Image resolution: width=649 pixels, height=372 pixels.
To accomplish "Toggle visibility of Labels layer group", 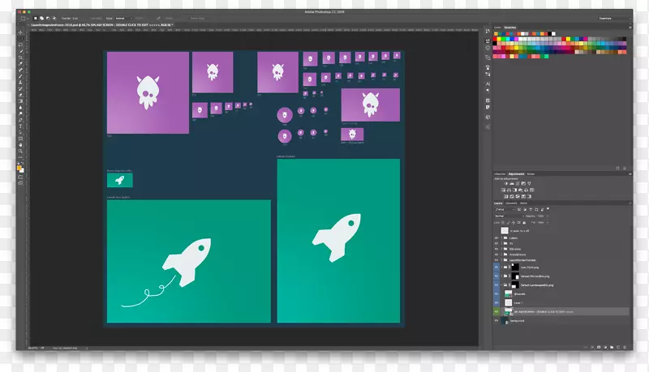I will coord(496,238).
